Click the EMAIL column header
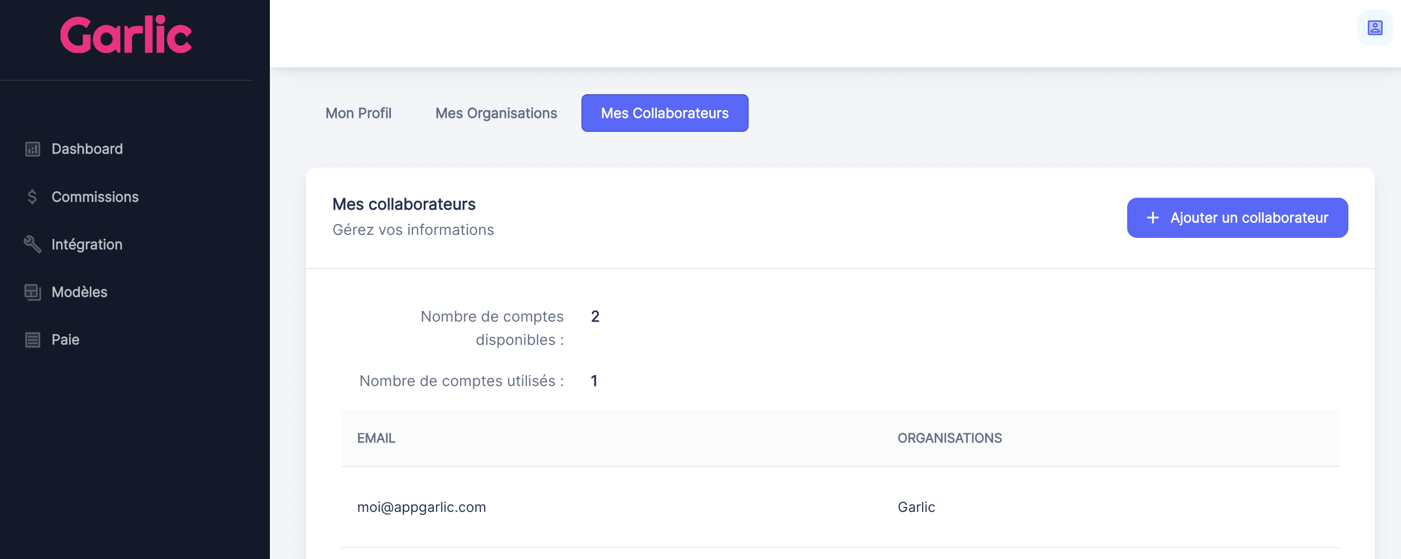The width and height of the screenshot is (1401, 559). tap(376, 438)
